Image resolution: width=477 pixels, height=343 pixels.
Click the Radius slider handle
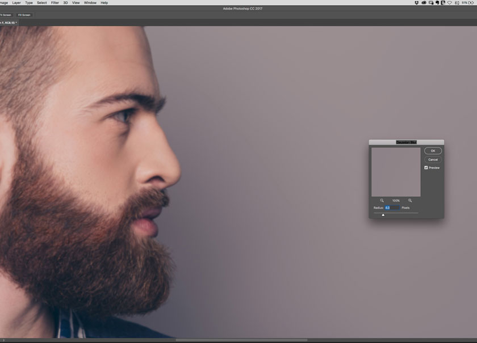tap(383, 215)
